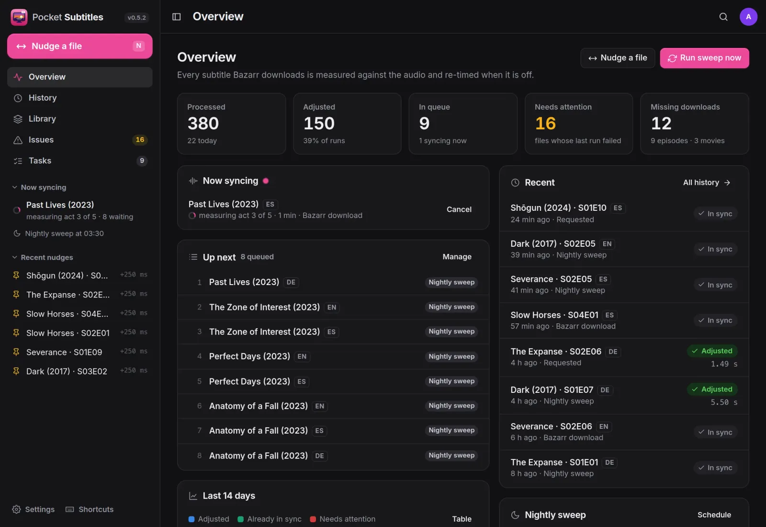The image size is (766, 527).
Task: Open Settings in the sidebar footer
Action: [34, 509]
